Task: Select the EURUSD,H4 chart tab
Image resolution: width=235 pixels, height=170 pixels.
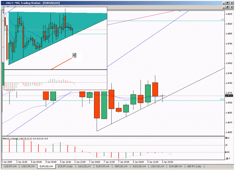Action: pyautogui.click(x=46, y=166)
